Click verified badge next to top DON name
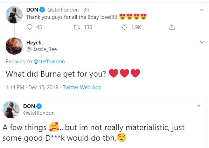The width and height of the screenshot is (209, 148). 42,10
